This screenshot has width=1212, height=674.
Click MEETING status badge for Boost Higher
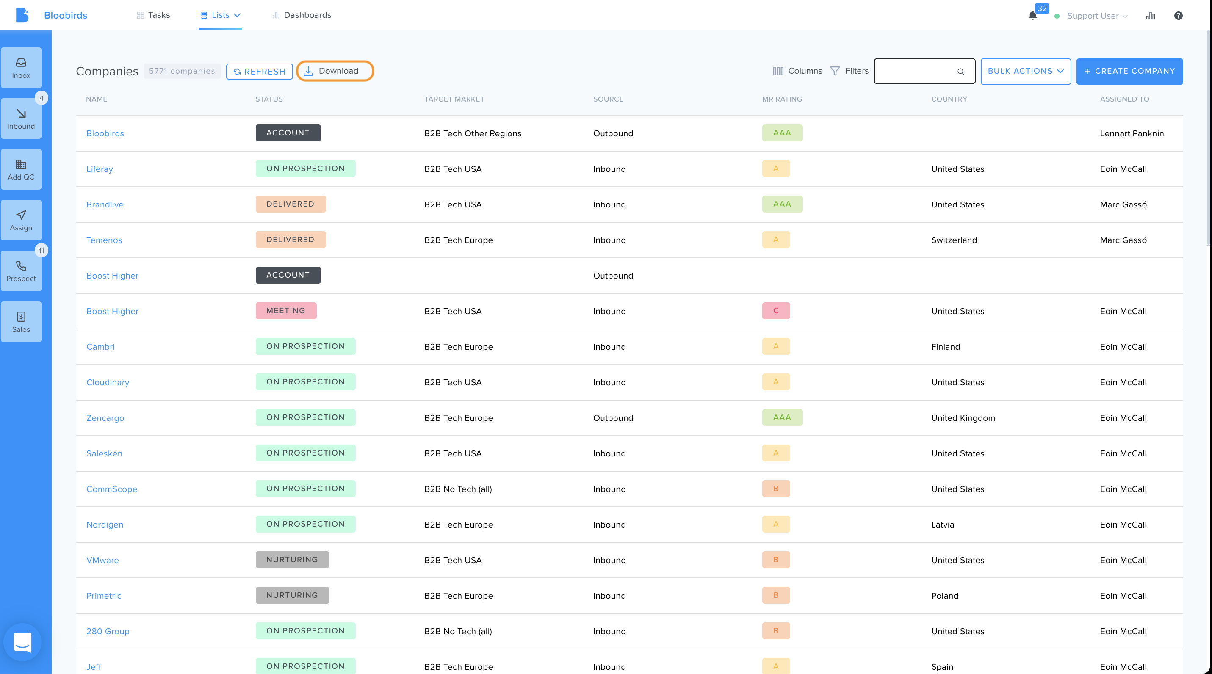pos(285,310)
